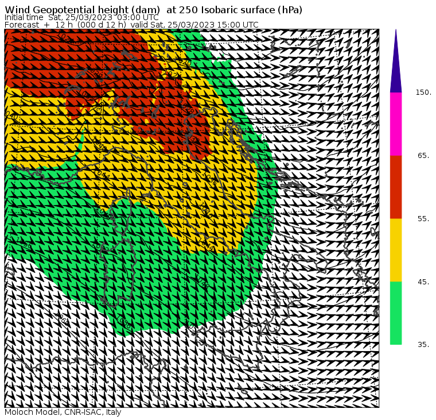Click the "Initial time Sat, 25/03/2023 03:00 UTC" line
The image size is (436, 420).
coord(81,18)
